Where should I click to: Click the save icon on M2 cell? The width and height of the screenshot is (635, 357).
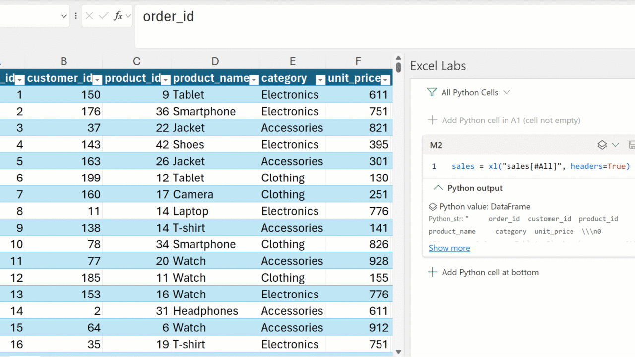(x=632, y=145)
